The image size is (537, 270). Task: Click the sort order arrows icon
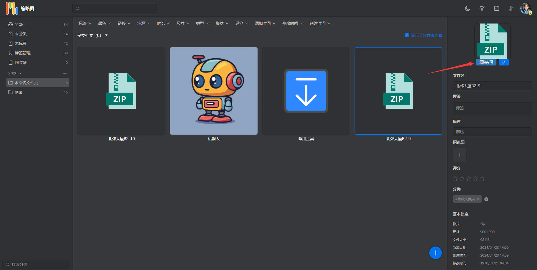[x=511, y=9]
